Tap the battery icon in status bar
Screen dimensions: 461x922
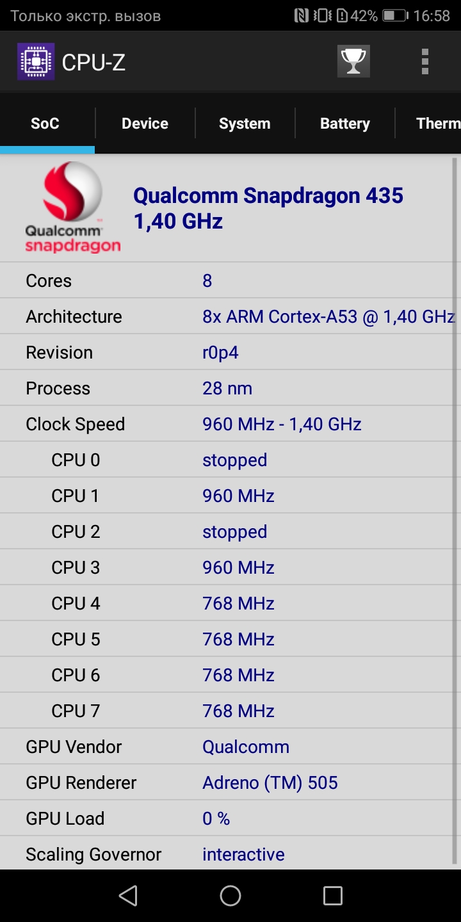pyautogui.click(x=395, y=16)
